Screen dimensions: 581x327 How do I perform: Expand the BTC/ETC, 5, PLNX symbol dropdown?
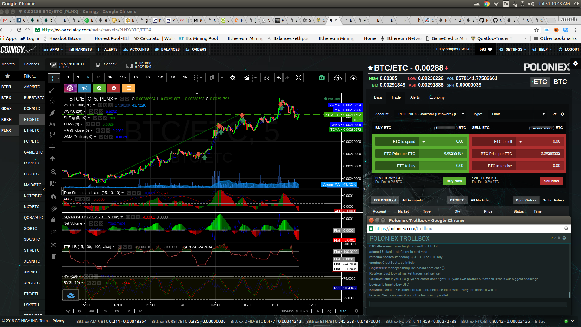[x=116, y=99]
